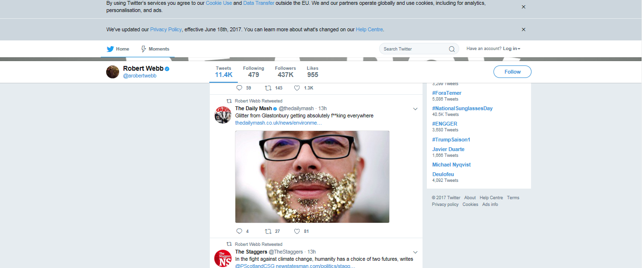Open the 13h timestamp on Staggers tweet
The width and height of the screenshot is (642, 268).
pos(312,252)
